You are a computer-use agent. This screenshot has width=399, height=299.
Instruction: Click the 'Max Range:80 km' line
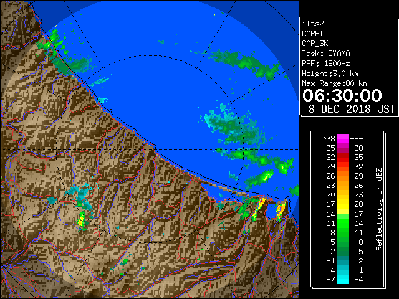[x=334, y=83]
